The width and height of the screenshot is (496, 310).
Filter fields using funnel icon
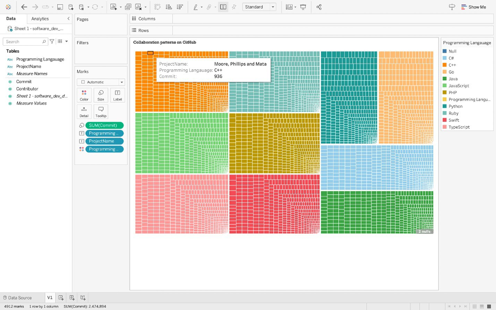click(52, 42)
